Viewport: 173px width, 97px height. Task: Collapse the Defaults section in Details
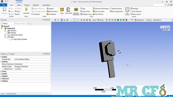pos(1,62)
